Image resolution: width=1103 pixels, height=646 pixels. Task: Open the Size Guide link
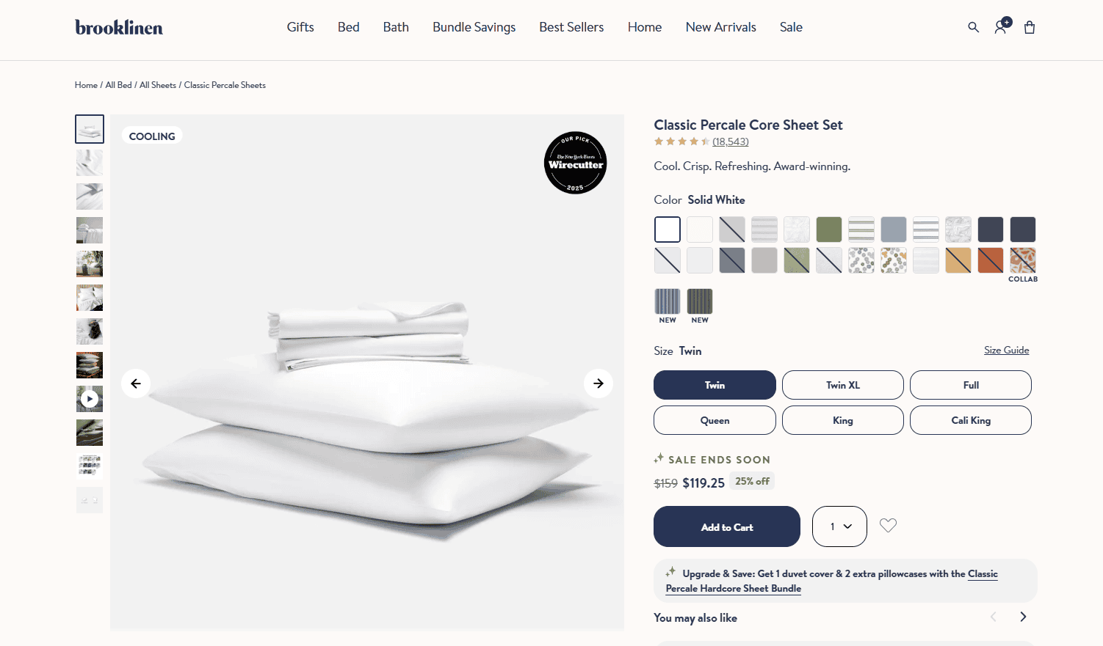[1006, 350]
